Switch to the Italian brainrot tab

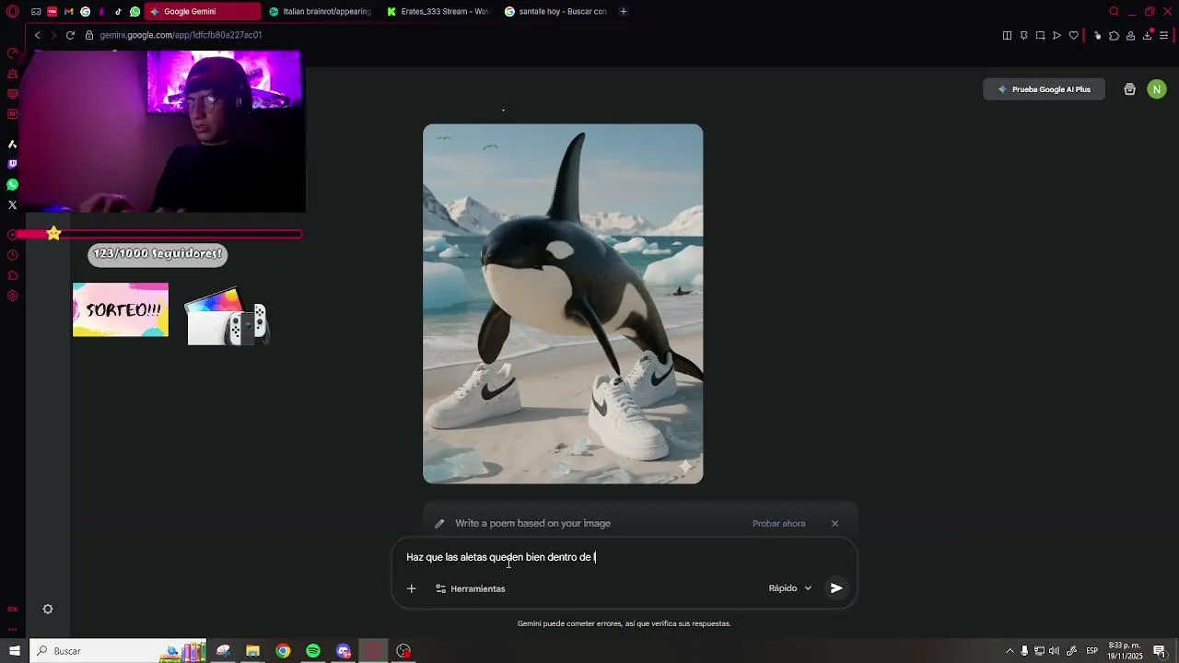320,12
